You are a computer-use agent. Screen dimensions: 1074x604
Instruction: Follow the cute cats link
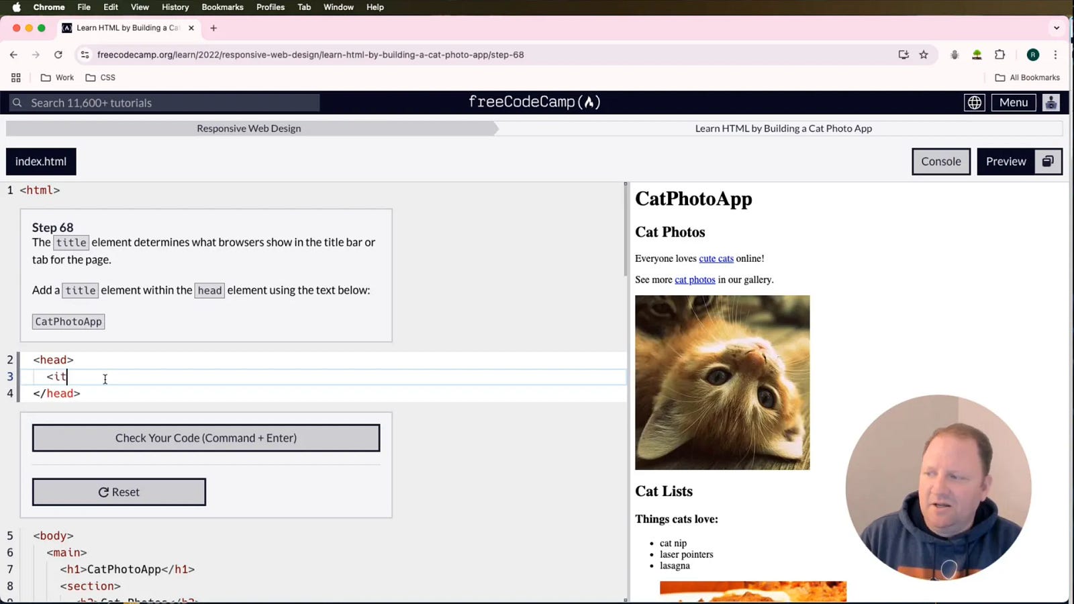click(x=716, y=258)
